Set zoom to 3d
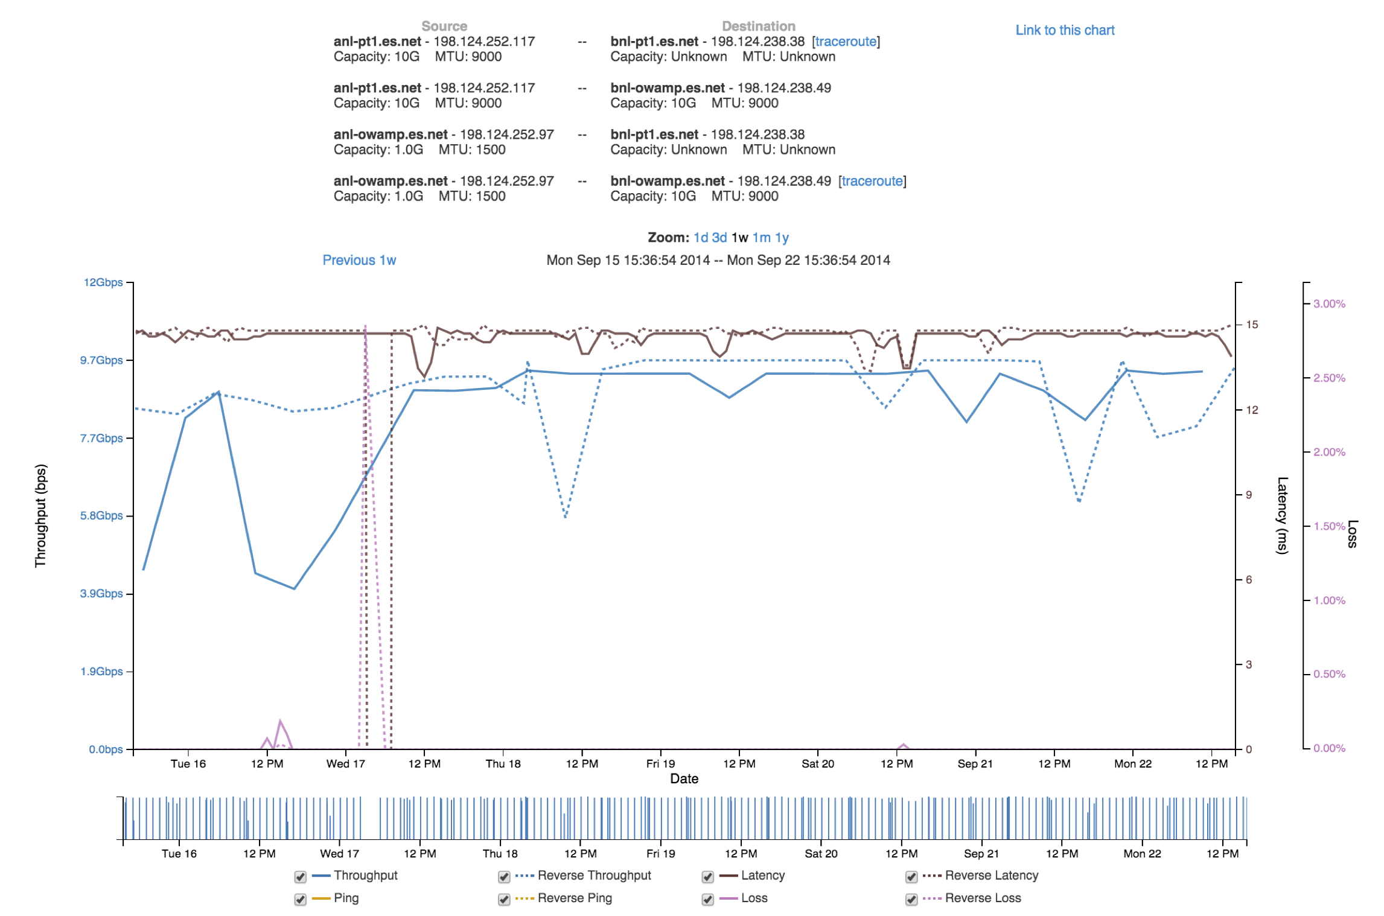This screenshot has width=1384, height=916. pyautogui.click(x=719, y=237)
